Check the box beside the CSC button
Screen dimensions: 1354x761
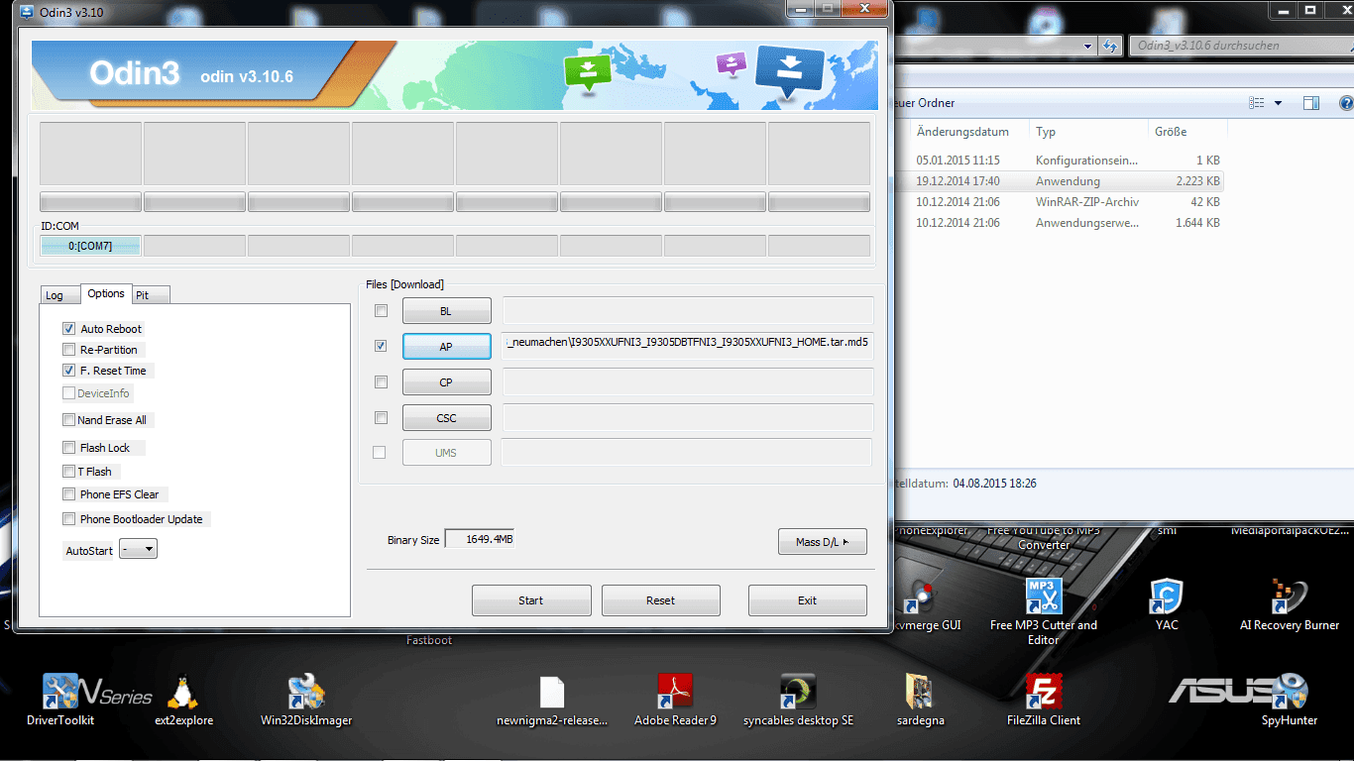click(x=381, y=418)
